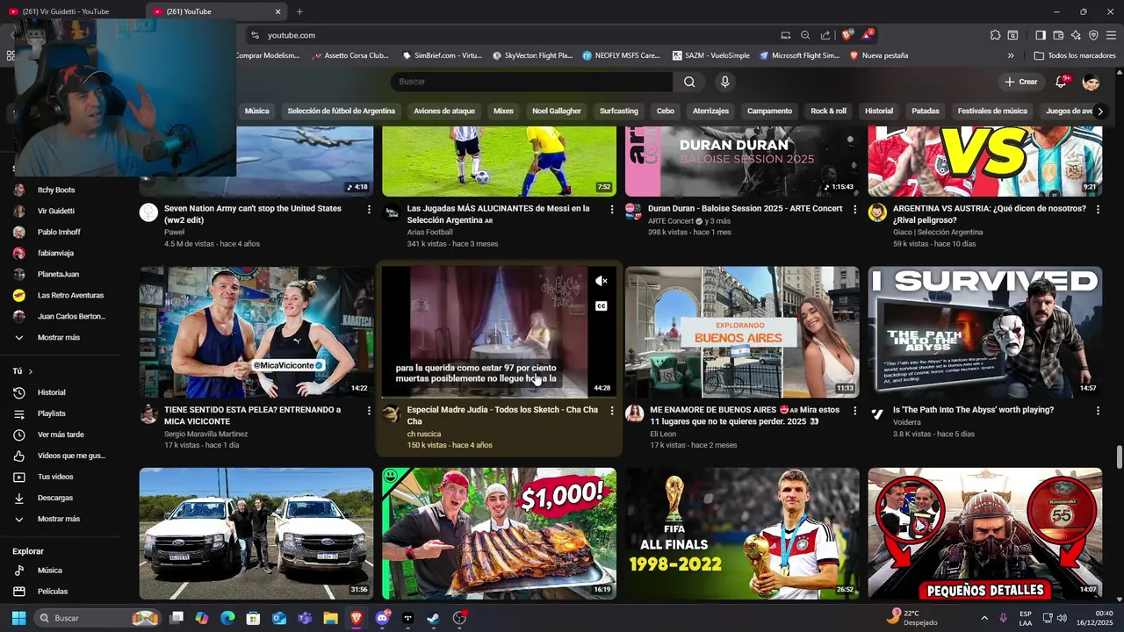Screen dimensions: 1124x632
Task: Open the Brave hamburger main menu
Action: [1111, 35]
